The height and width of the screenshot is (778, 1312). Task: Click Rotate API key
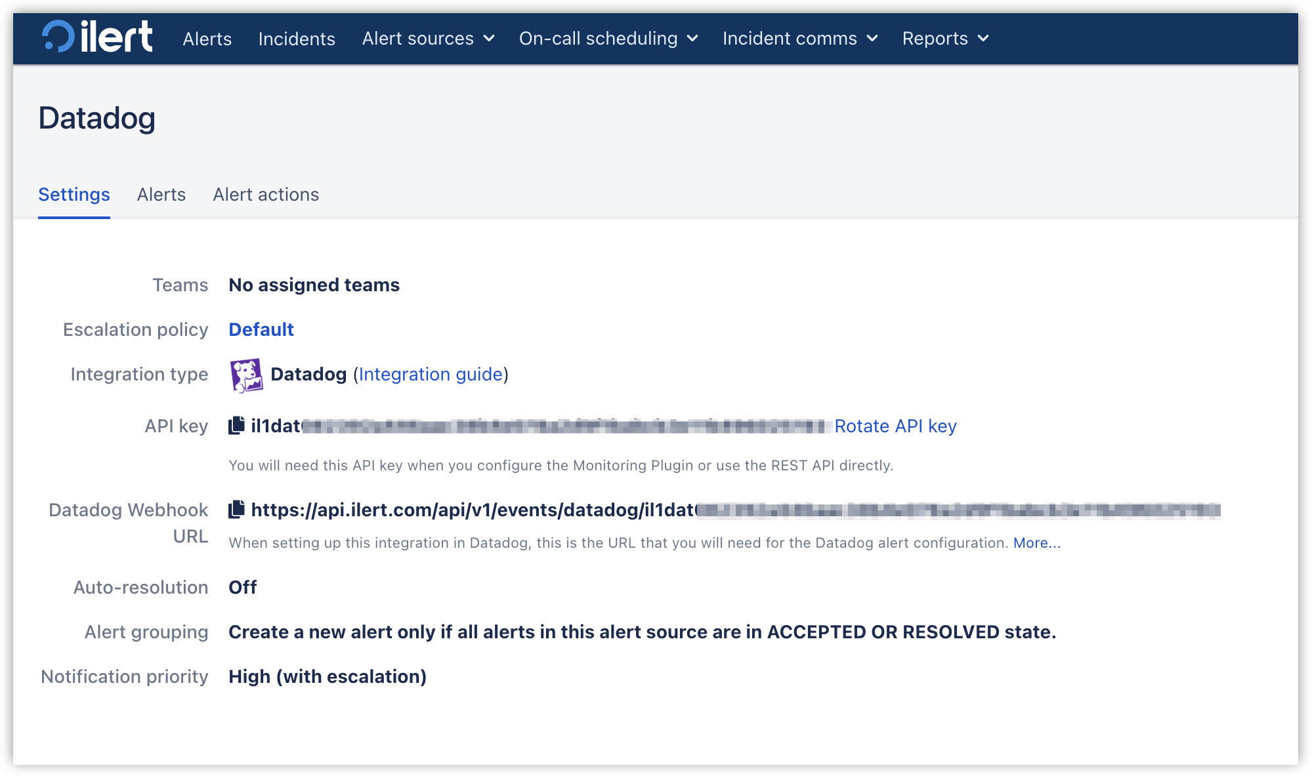pyautogui.click(x=895, y=426)
